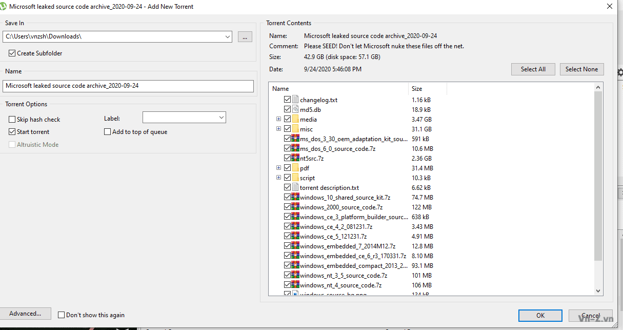The width and height of the screenshot is (623, 330).
Task: Click the nt5src.7z archive icon
Action: click(x=295, y=158)
